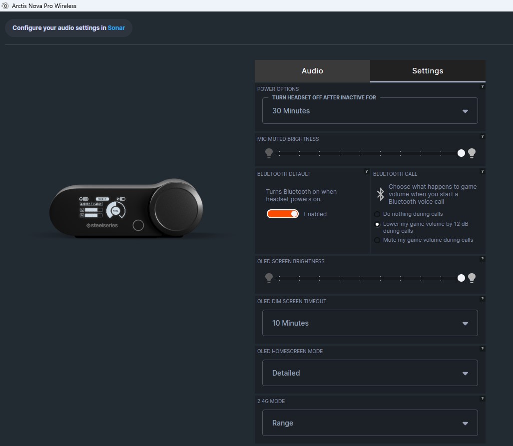Disable the Bluetooth default toggle

pyautogui.click(x=283, y=214)
